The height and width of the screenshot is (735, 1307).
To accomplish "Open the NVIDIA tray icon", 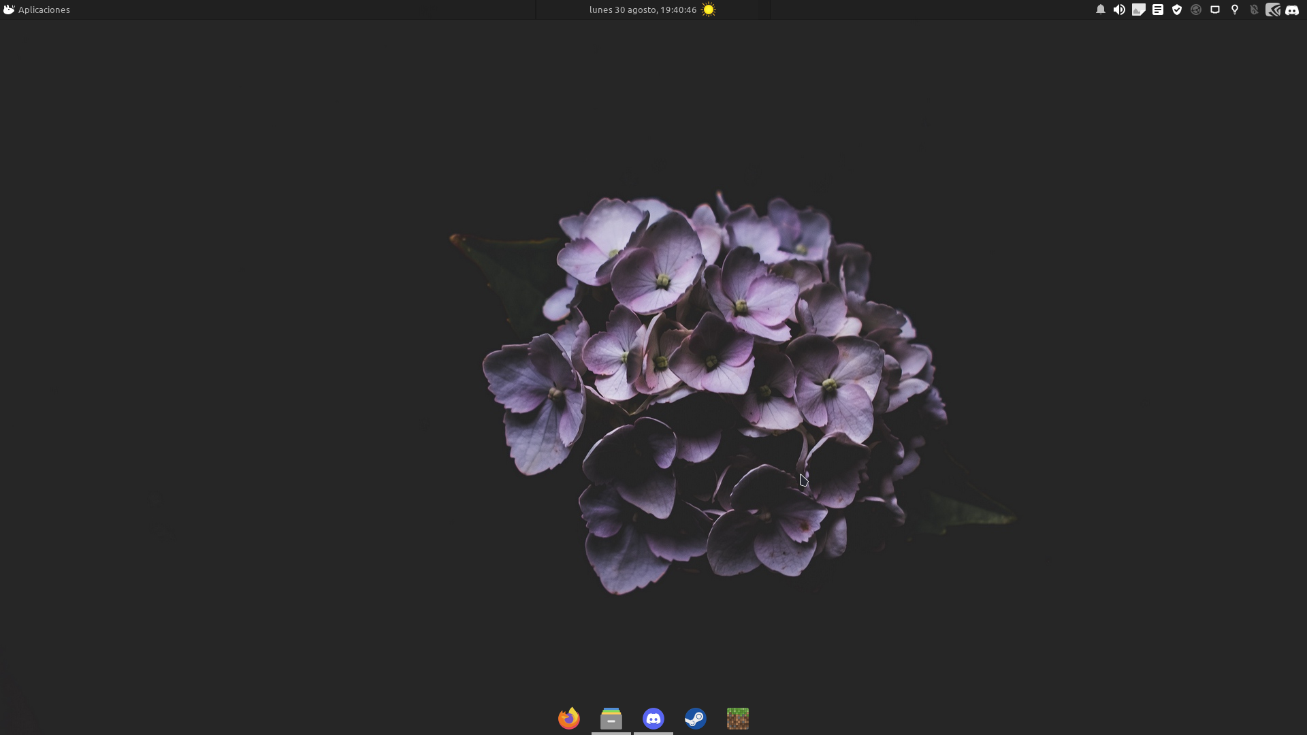I will (1272, 10).
